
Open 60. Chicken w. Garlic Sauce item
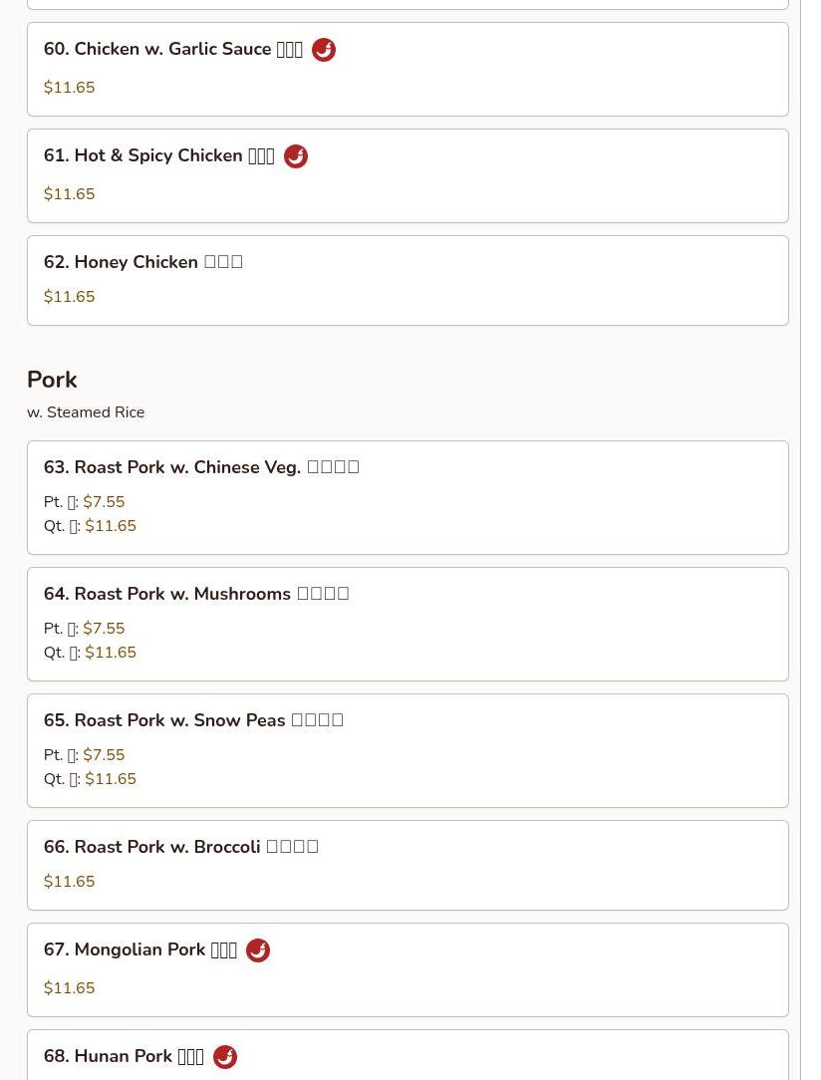click(408, 70)
